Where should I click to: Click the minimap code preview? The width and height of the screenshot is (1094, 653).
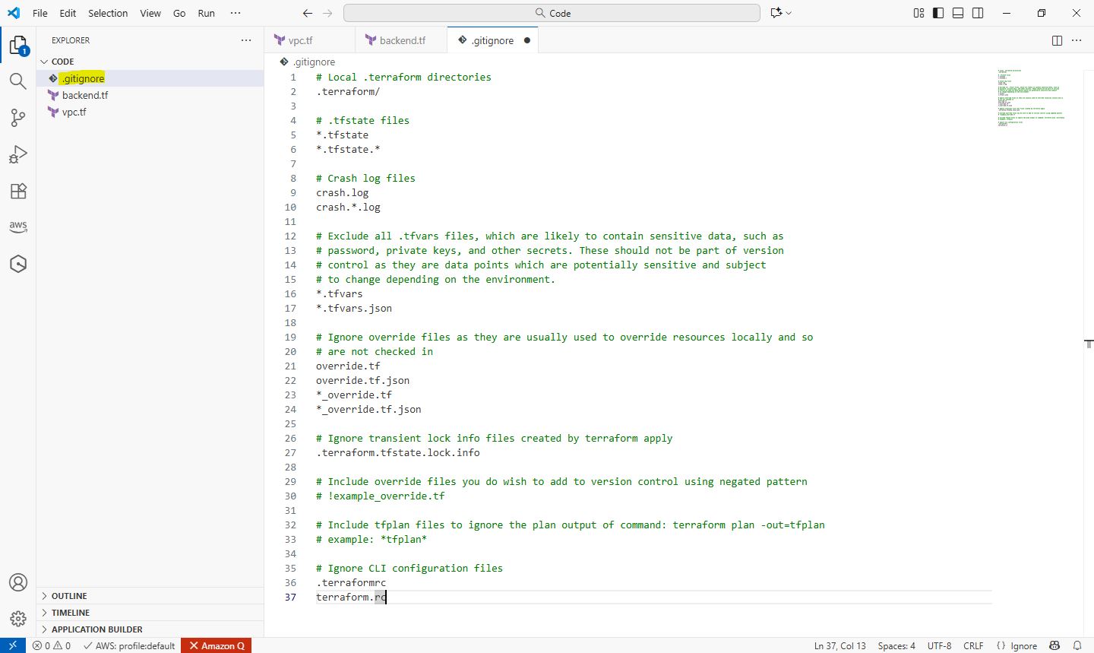(x=1030, y=97)
